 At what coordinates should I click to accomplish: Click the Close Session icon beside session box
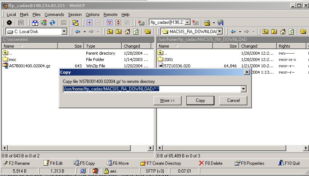pos(195,23)
